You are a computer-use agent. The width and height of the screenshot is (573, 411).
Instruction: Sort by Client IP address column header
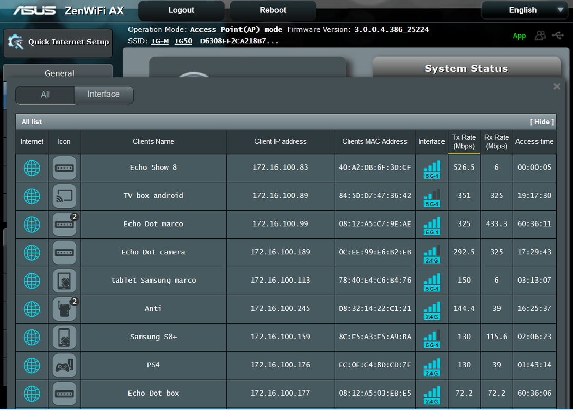[x=281, y=142]
